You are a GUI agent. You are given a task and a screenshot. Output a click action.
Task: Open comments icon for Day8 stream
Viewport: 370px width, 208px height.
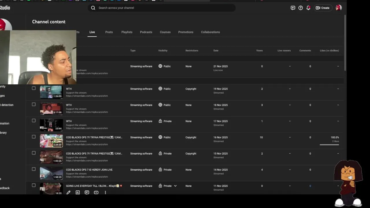(87, 192)
